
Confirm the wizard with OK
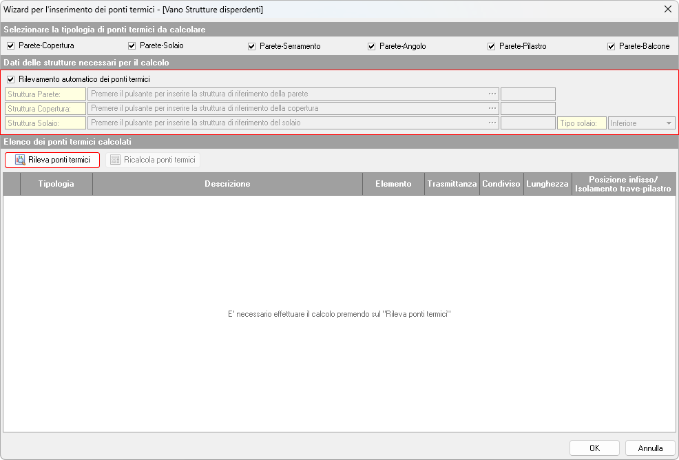(x=594, y=448)
